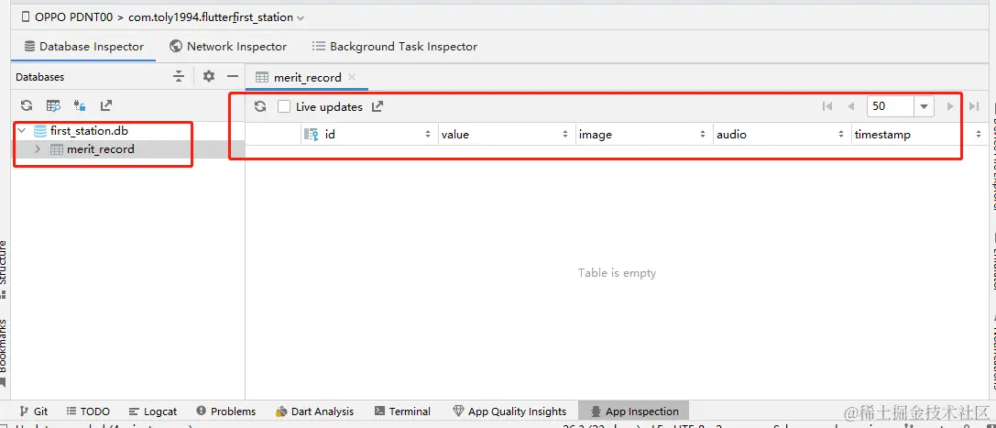Switch to Background Task Inspector tab
Screen dimensions: 996x428
[x=394, y=46]
